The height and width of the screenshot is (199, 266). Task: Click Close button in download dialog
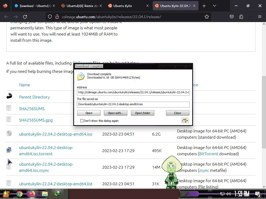[x=177, y=113]
